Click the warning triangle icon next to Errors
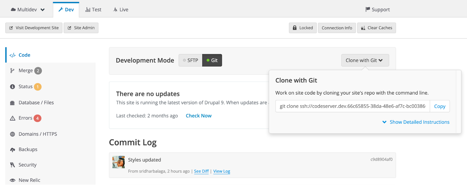This screenshot has width=467, height=185. pyautogui.click(x=13, y=118)
